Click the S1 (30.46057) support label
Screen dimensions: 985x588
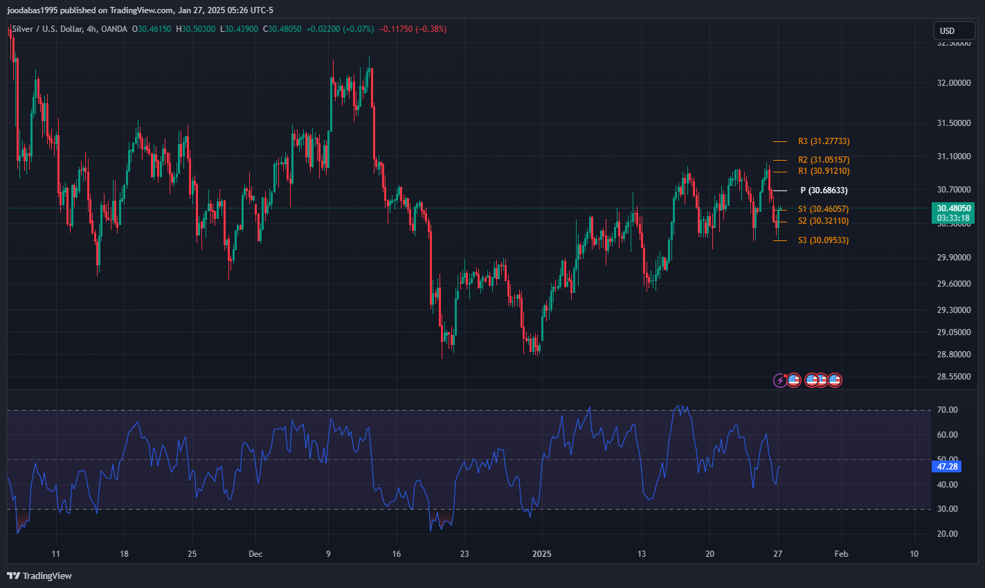tap(824, 209)
